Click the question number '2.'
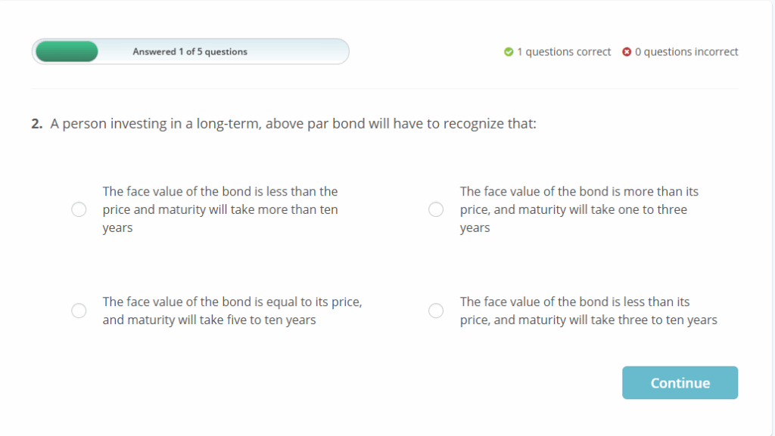The height and width of the screenshot is (436, 775). point(37,124)
